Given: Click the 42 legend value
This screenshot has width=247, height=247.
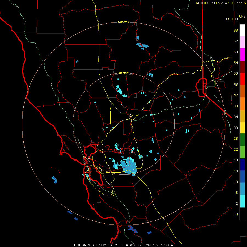Looking at the screenshot, I should click(236, 95).
